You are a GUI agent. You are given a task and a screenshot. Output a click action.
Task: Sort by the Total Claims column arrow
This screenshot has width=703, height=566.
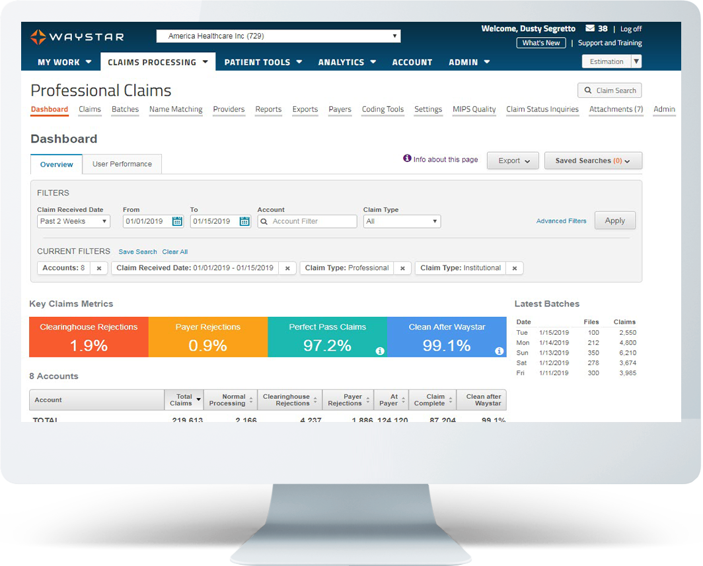click(x=199, y=400)
